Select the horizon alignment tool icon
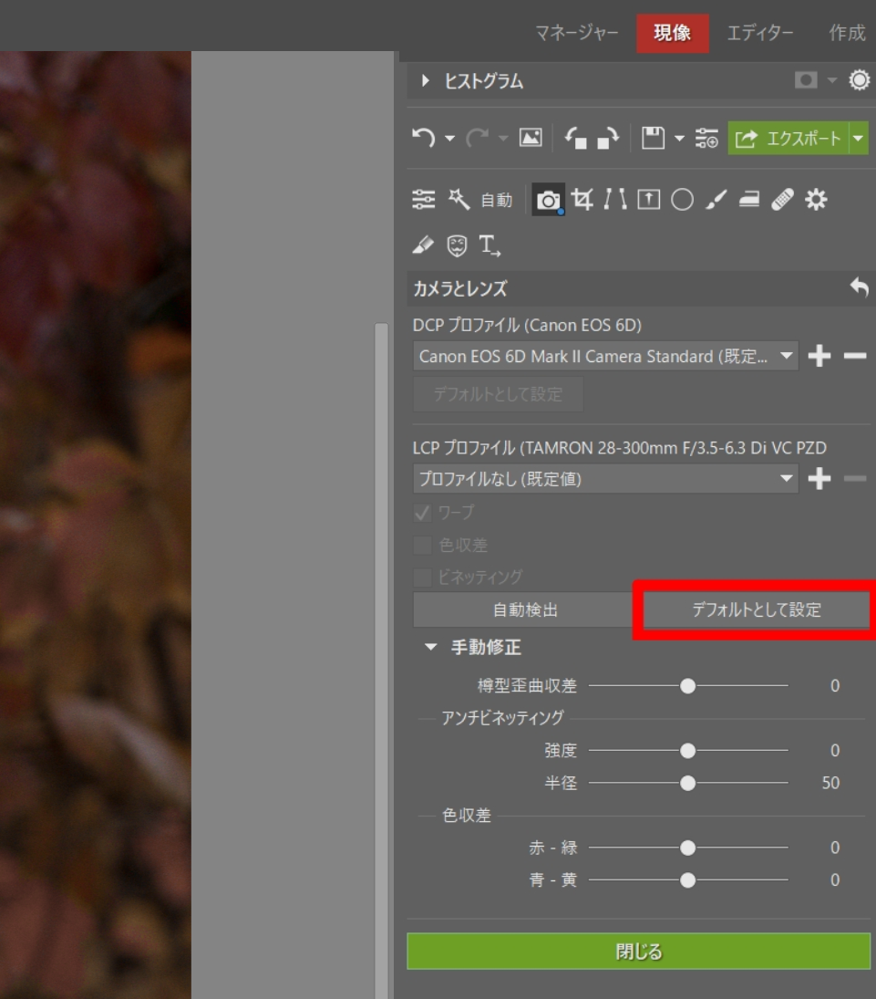The height and width of the screenshot is (999, 876). (x=649, y=200)
